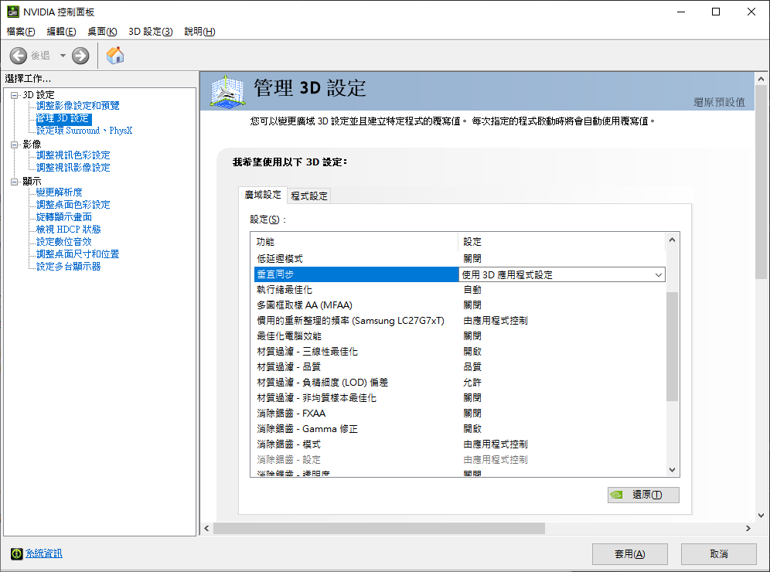
Task: Click the 系統資訊 icon at bottom left
Action: (17, 553)
